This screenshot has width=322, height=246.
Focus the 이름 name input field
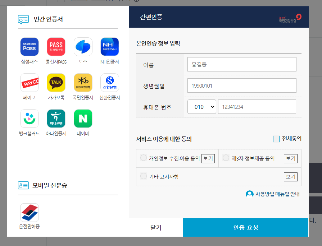pyautogui.click(x=242, y=64)
